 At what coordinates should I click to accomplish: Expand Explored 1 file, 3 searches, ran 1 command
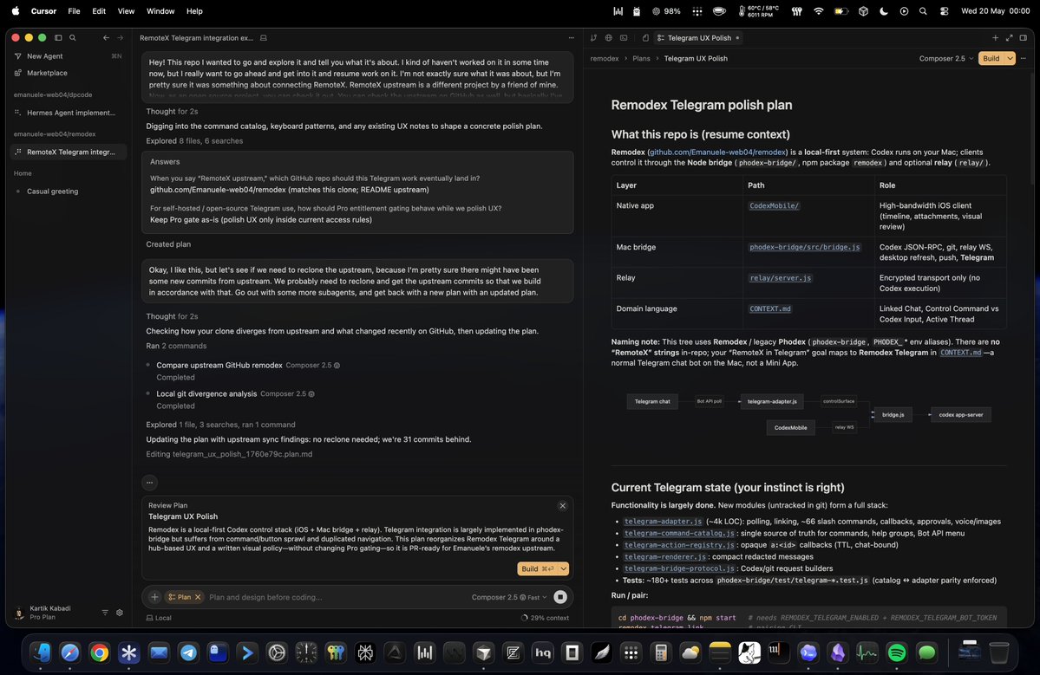pyautogui.click(x=220, y=425)
